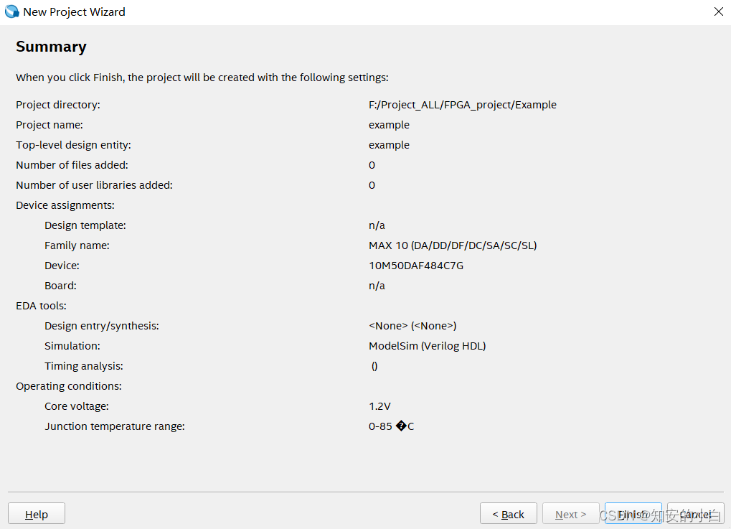Click the Project directory label

click(x=58, y=105)
